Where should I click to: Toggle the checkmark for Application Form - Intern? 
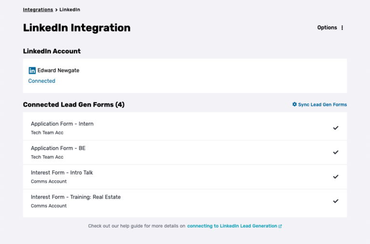click(335, 128)
